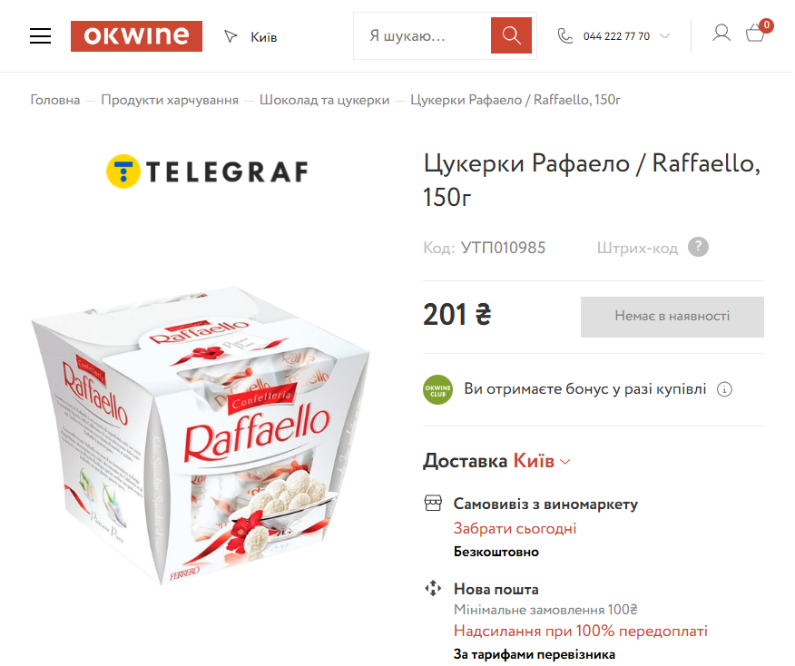The height and width of the screenshot is (666, 795).
Task: Click the bonus info icon
Action: tap(724, 389)
